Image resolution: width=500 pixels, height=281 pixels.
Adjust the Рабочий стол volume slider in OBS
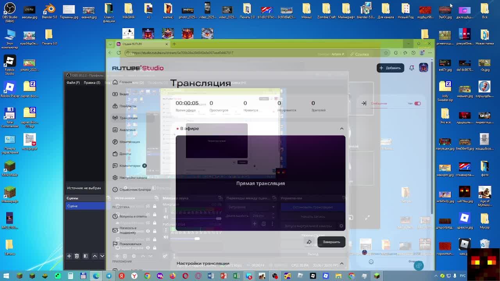coord(196,238)
